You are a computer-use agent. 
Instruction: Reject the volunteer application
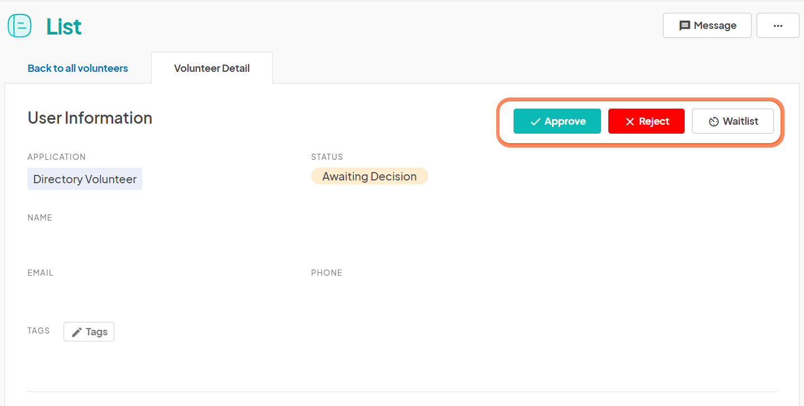647,121
